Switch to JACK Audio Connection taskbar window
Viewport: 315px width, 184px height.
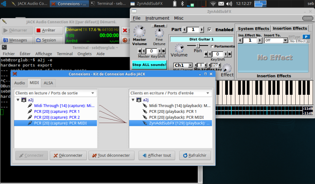tap(29, 4)
